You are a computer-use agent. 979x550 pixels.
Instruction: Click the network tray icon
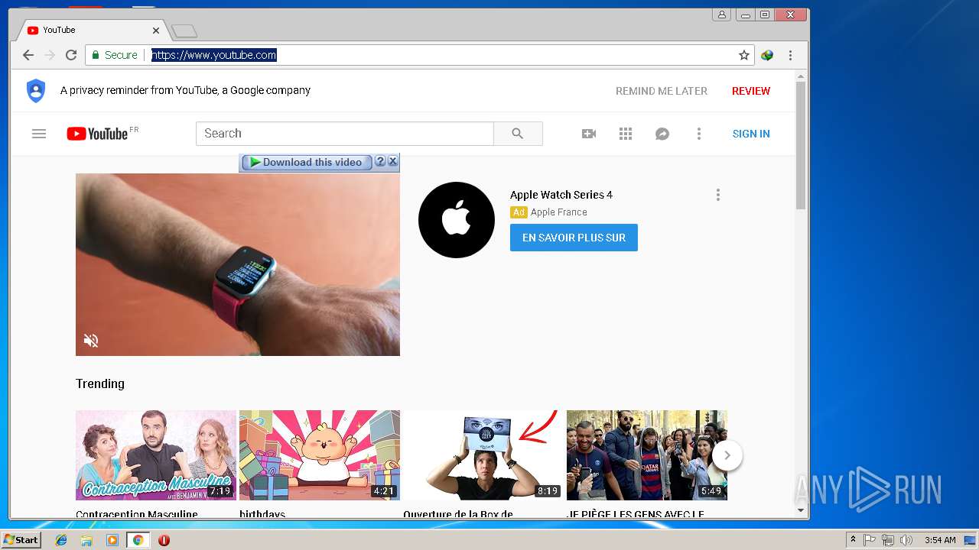888,540
